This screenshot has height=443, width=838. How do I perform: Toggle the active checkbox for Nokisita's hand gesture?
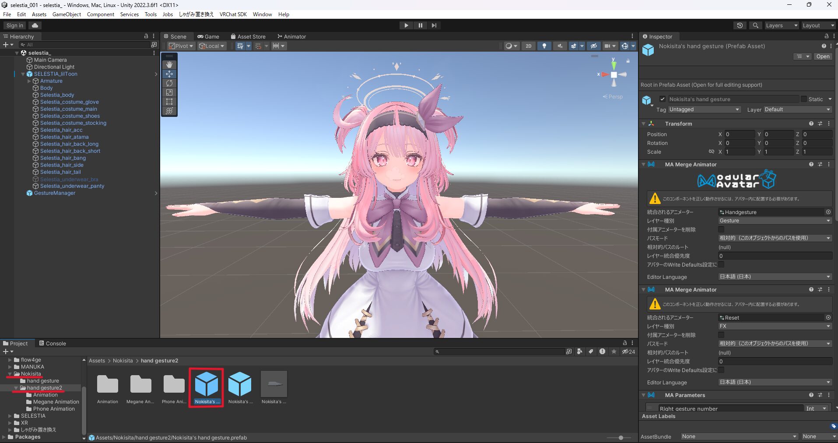tap(663, 98)
